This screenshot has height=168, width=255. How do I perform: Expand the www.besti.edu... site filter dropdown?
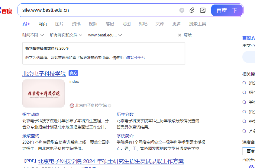click(105, 35)
